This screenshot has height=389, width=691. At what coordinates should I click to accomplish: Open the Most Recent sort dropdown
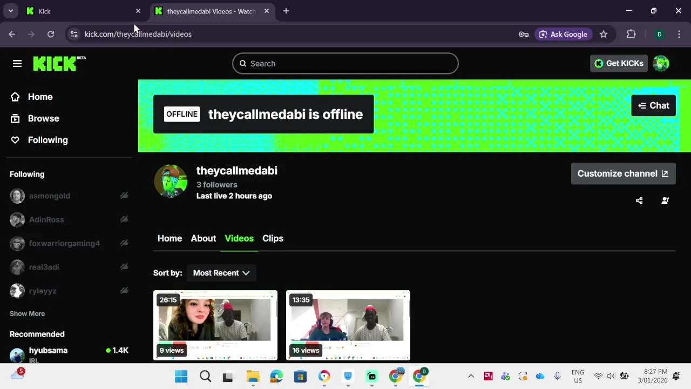221,273
